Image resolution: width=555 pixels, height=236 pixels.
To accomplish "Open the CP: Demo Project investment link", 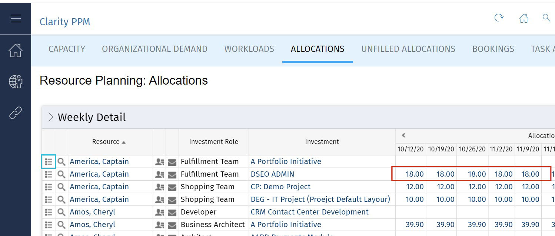I will pos(280,187).
